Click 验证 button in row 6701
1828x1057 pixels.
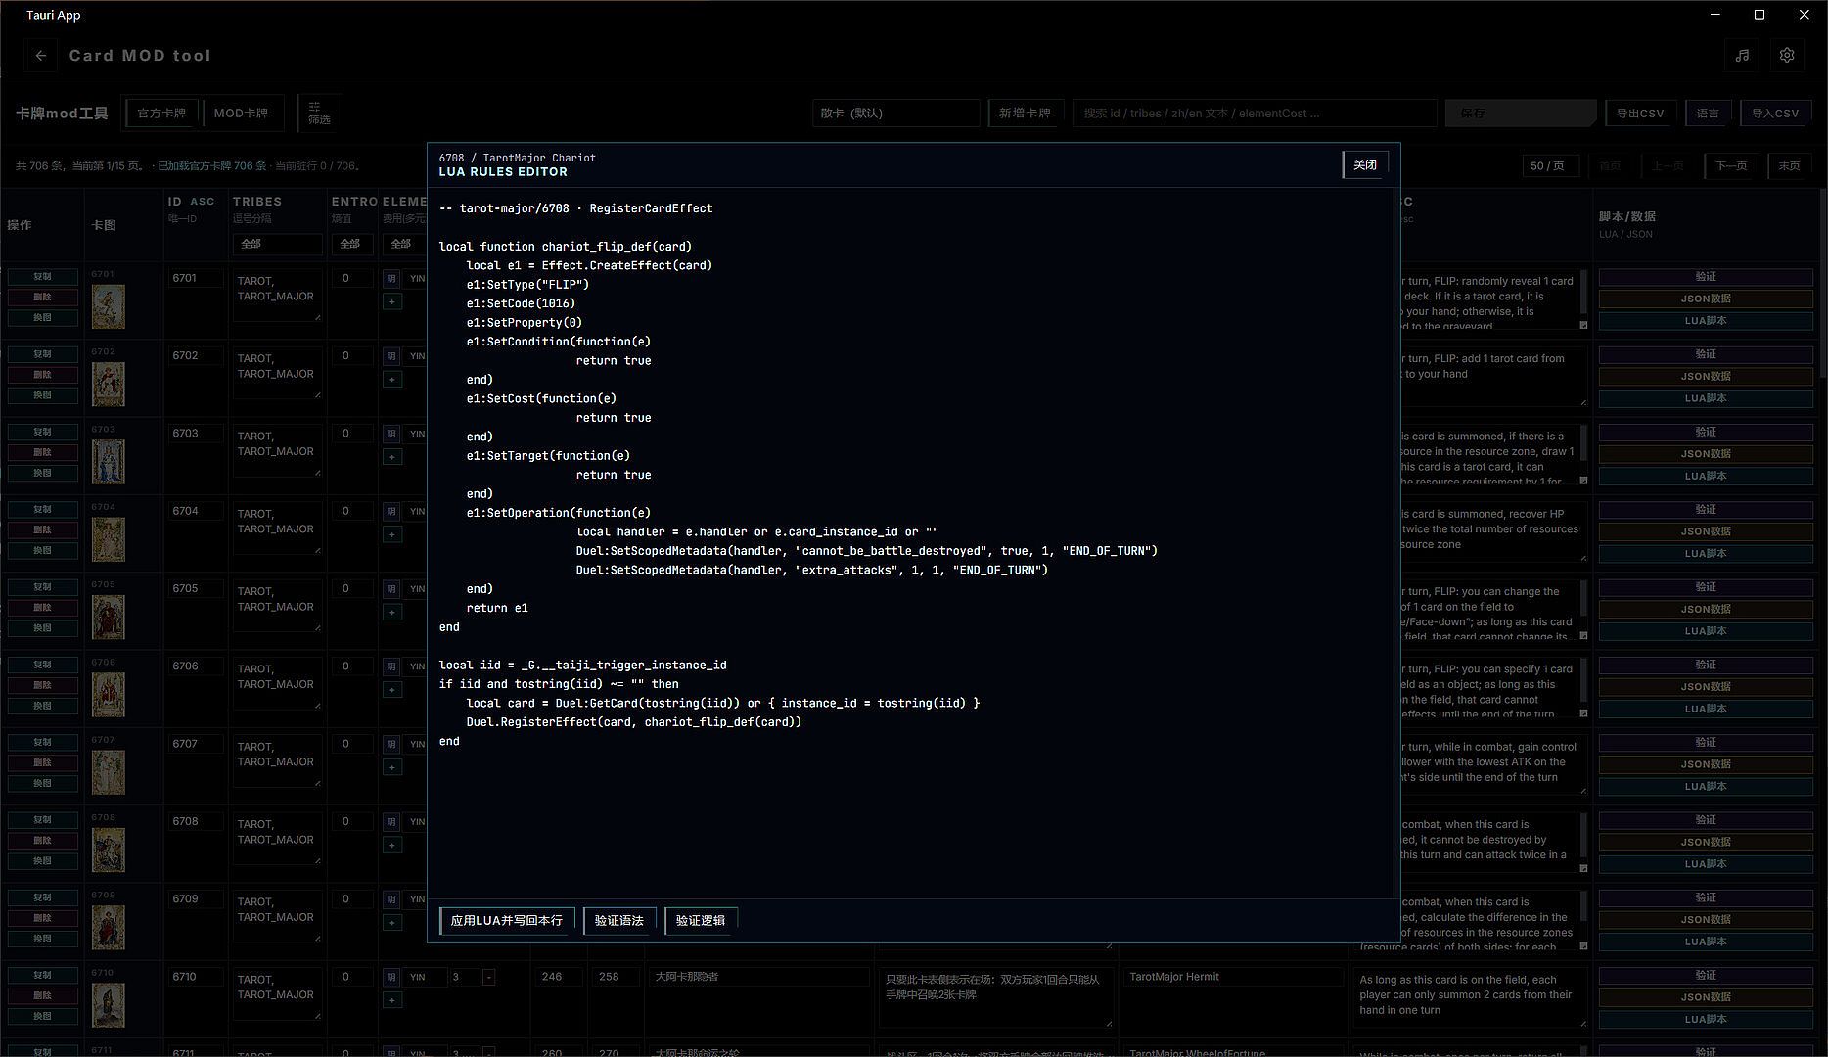click(1706, 277)
